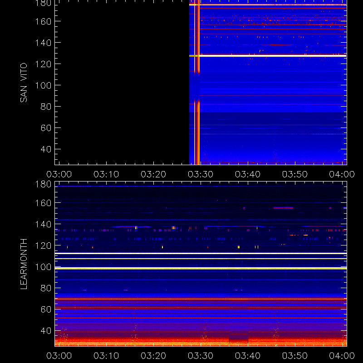Image resolution: width=363 pixels, height=363 pixels.
Task: Click the 80 tick label on San Vito plot
Action: 46,107
